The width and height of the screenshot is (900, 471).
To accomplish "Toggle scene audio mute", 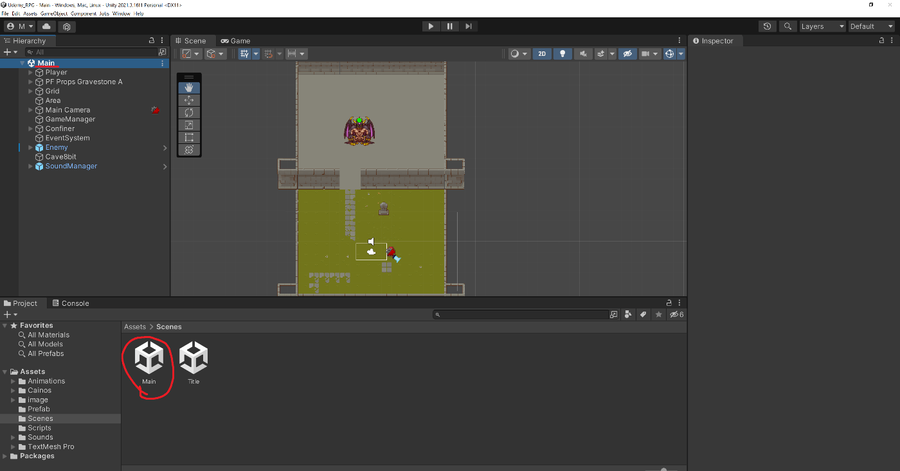I will coord(583,54).
